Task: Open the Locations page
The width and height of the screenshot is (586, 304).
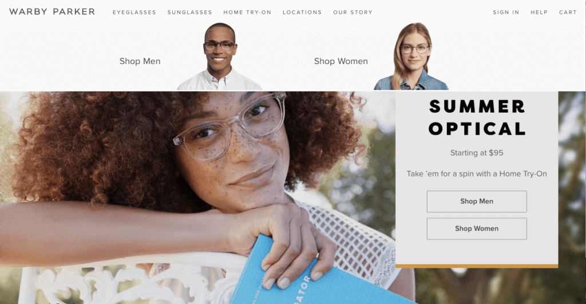Action: (x=302, y=13)
